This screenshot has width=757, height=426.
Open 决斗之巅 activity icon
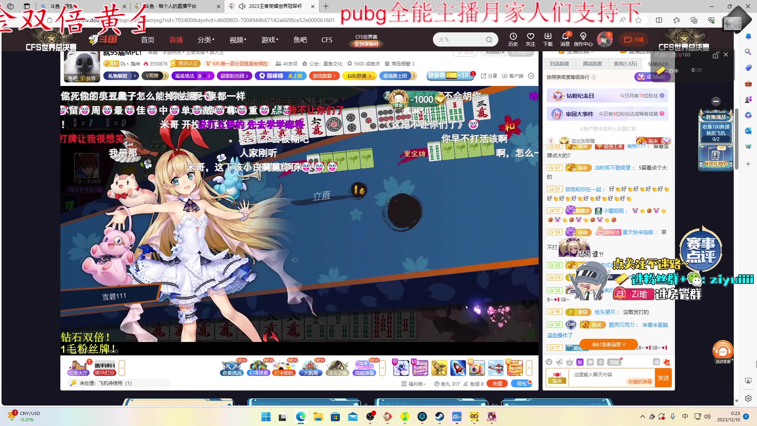pyautogui.click(x=337, y=368)
